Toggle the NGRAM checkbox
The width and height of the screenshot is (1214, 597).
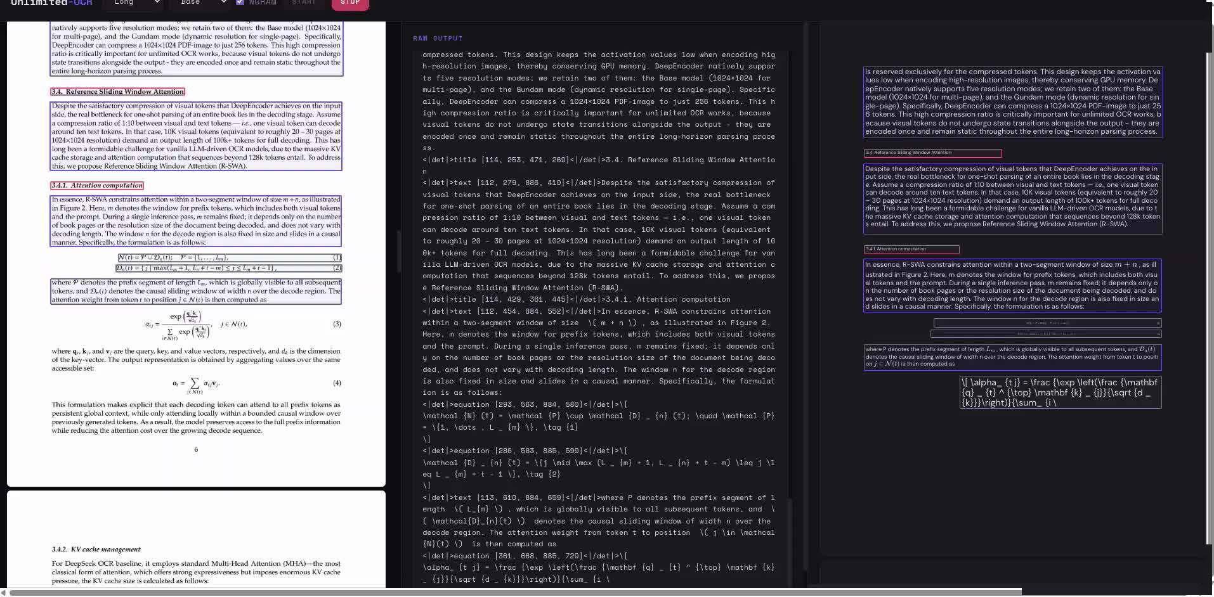click(240, 3)
